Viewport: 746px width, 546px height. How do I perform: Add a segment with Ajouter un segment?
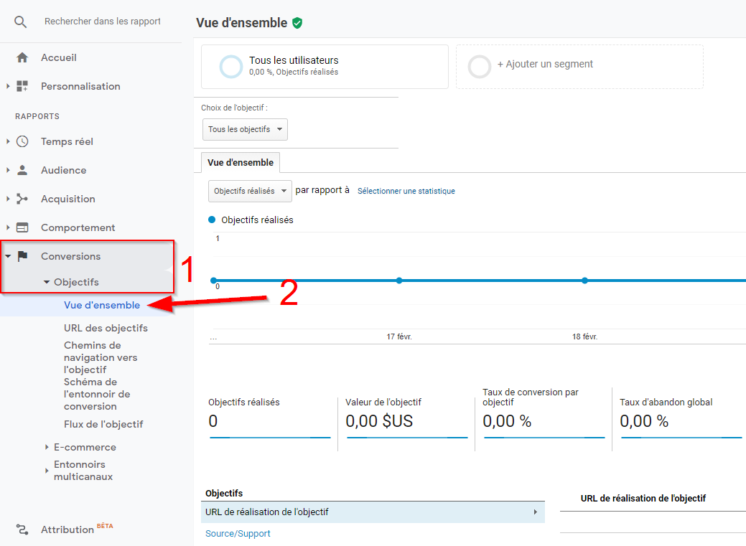point(544,65)
